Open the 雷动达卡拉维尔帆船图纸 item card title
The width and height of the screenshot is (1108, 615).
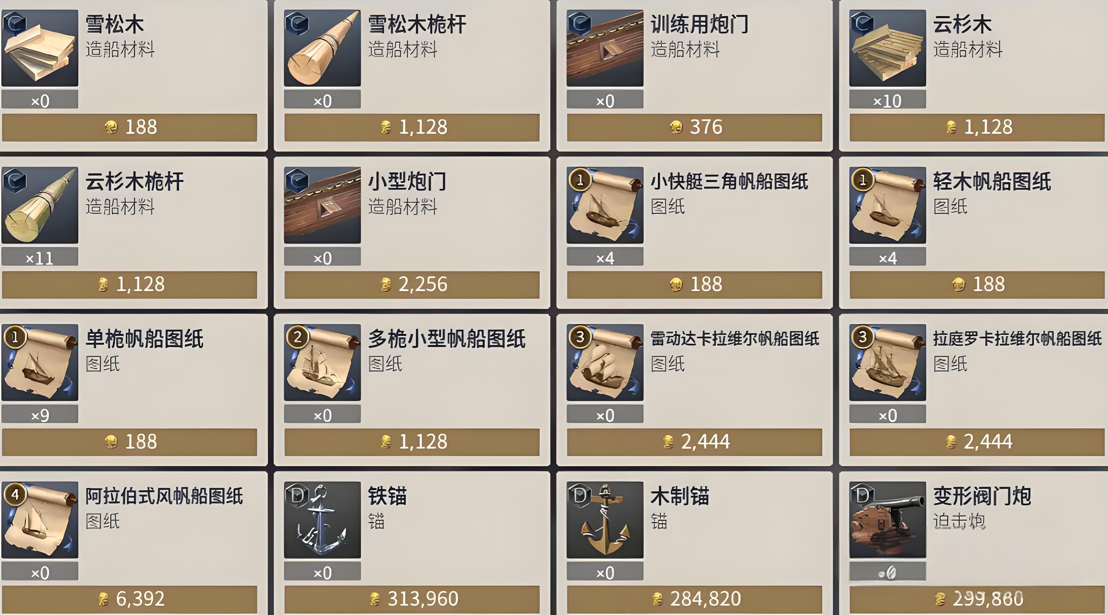[x=735, y=339]
